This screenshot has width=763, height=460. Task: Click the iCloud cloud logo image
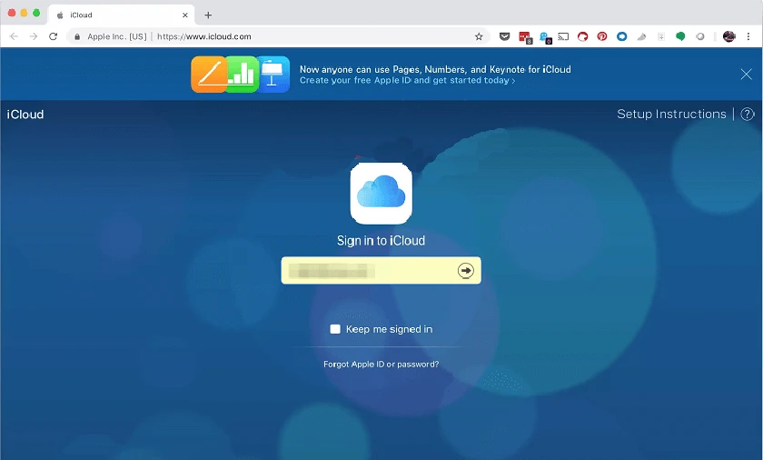[x=381, y=194]
